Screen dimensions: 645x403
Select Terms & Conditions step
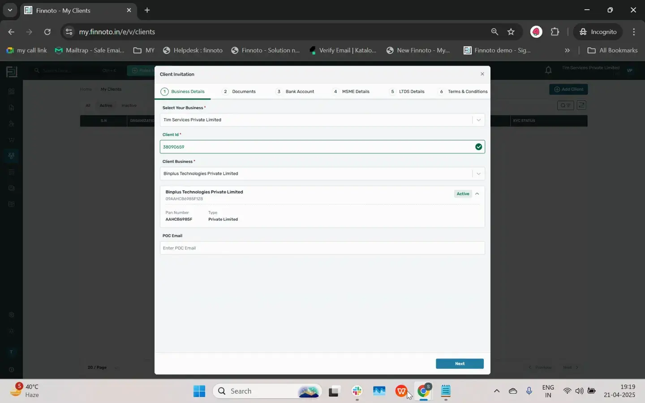tap(464, 91)
